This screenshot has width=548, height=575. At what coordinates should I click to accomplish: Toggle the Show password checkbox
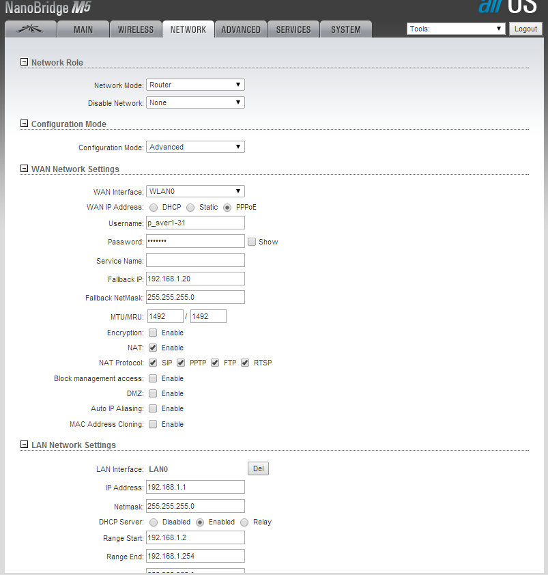coord(251,242)
